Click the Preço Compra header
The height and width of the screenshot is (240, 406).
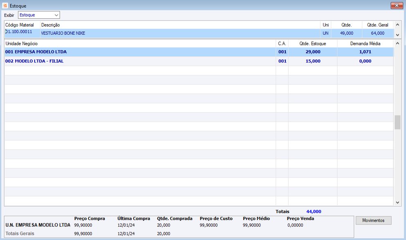point(90,218)
